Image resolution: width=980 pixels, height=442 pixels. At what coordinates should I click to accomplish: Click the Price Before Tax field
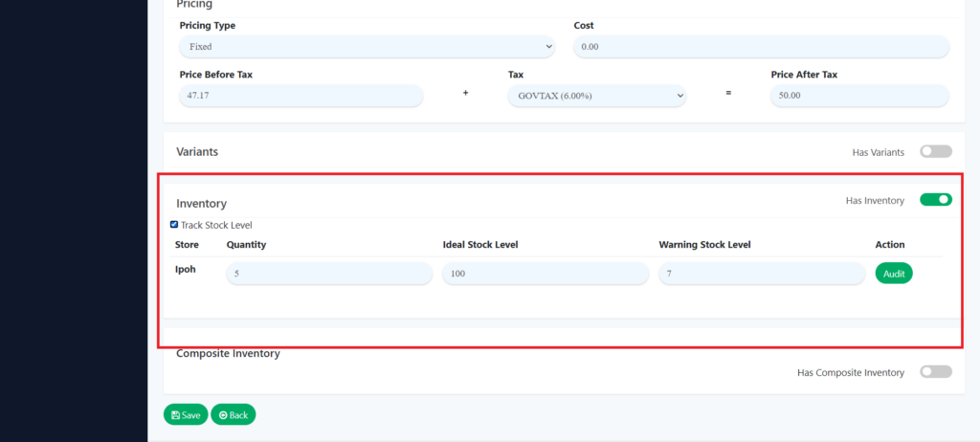pyautogui.click(x=301, y=96)
